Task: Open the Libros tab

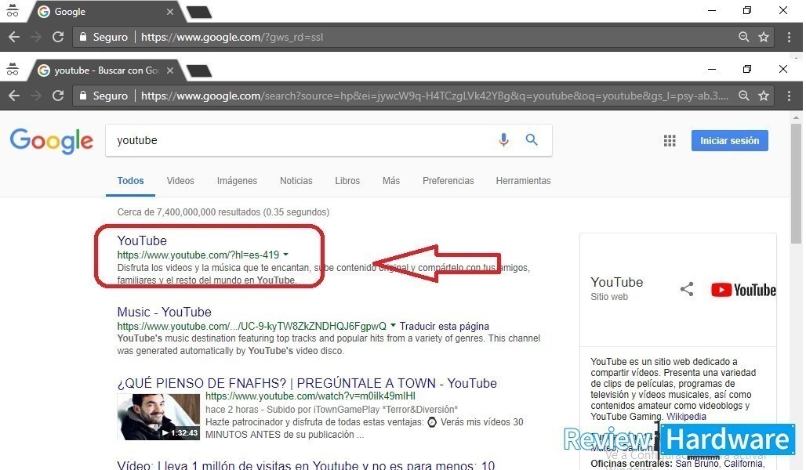Action: (x=347, y=181)
